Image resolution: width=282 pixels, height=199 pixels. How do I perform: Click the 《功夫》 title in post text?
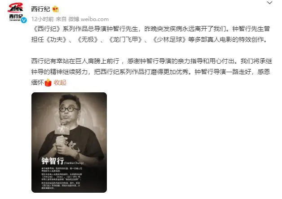click(x=57, y=39)
